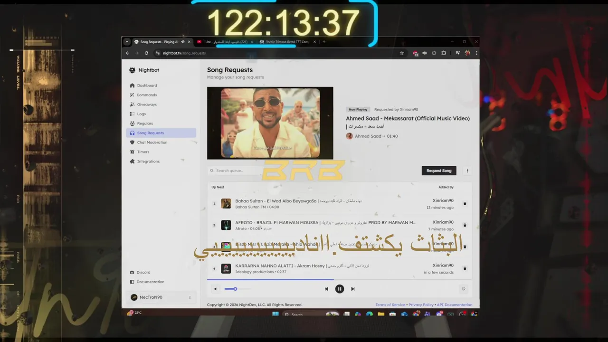Viewport: 608px width, 342px height.
Task: Delete the third queued song Disco Misr
Action: coord(465,247)
